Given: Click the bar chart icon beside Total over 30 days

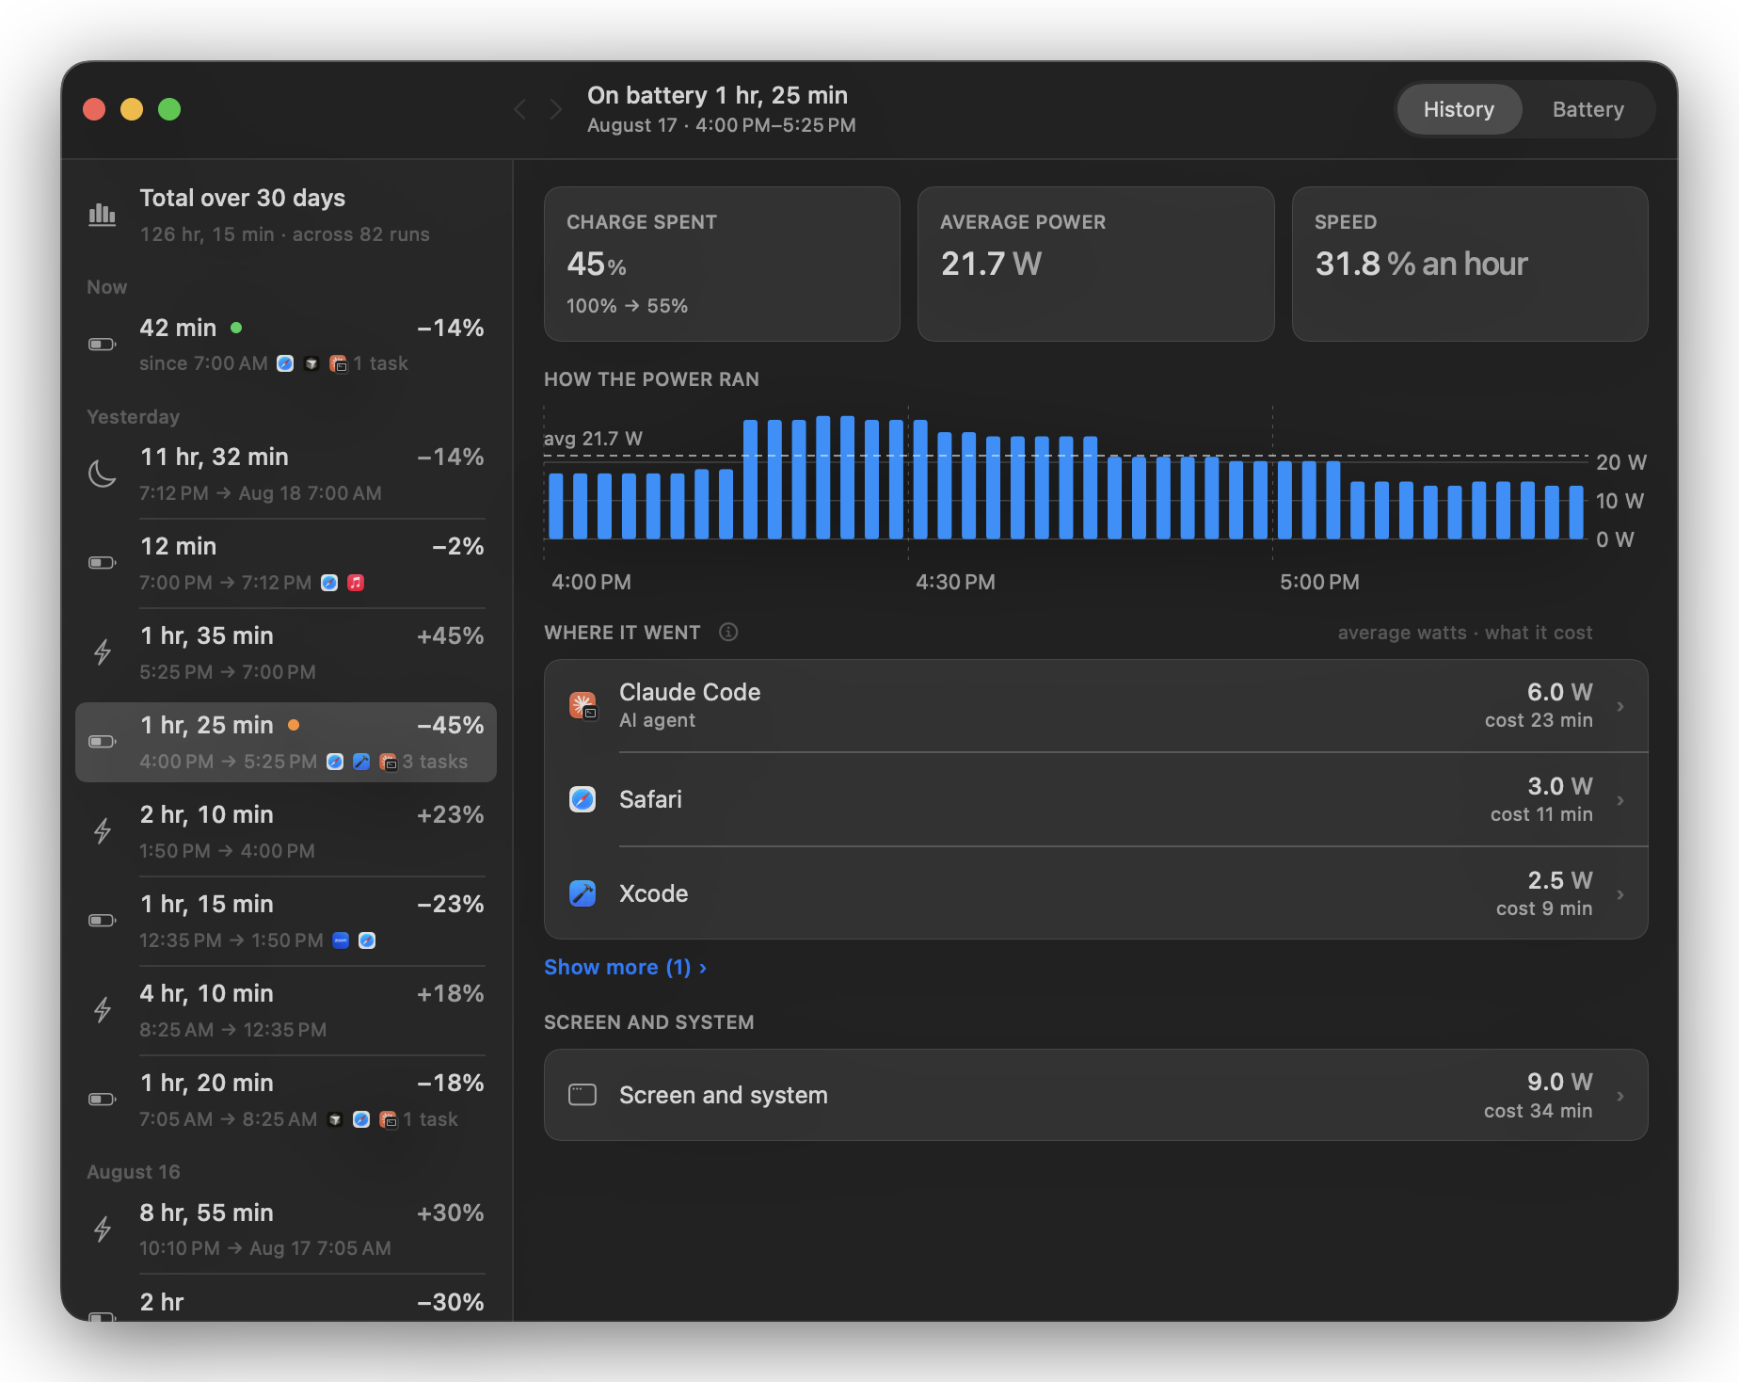Looking at the screenshot, I should click(102, 215).
